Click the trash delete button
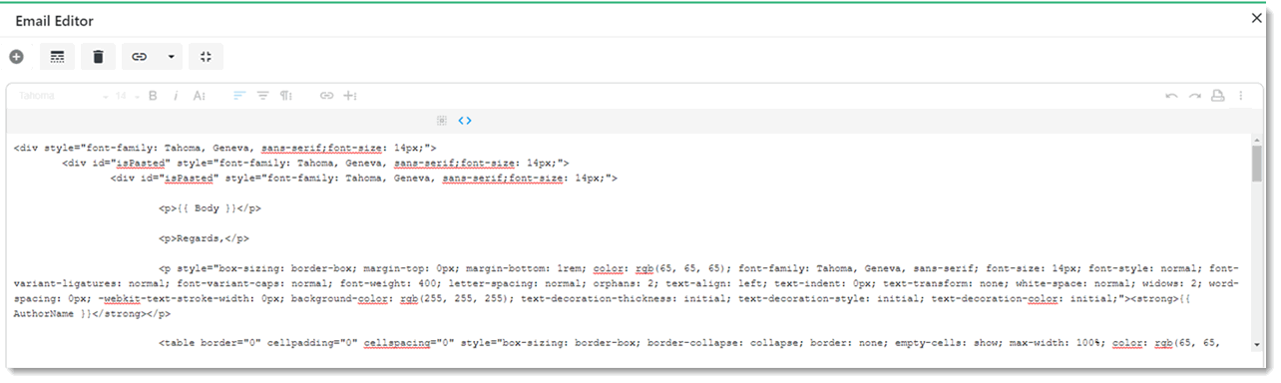The width and height of the screenshot is (1281, 383). pyautogui.click(x=98, y=57)
